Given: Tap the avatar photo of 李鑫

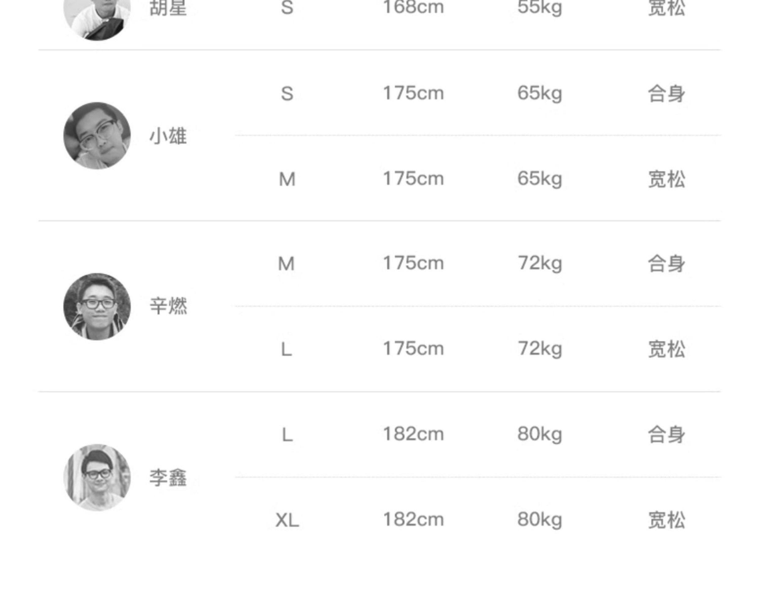Looking at the screenshot, I should coord(97,477).
